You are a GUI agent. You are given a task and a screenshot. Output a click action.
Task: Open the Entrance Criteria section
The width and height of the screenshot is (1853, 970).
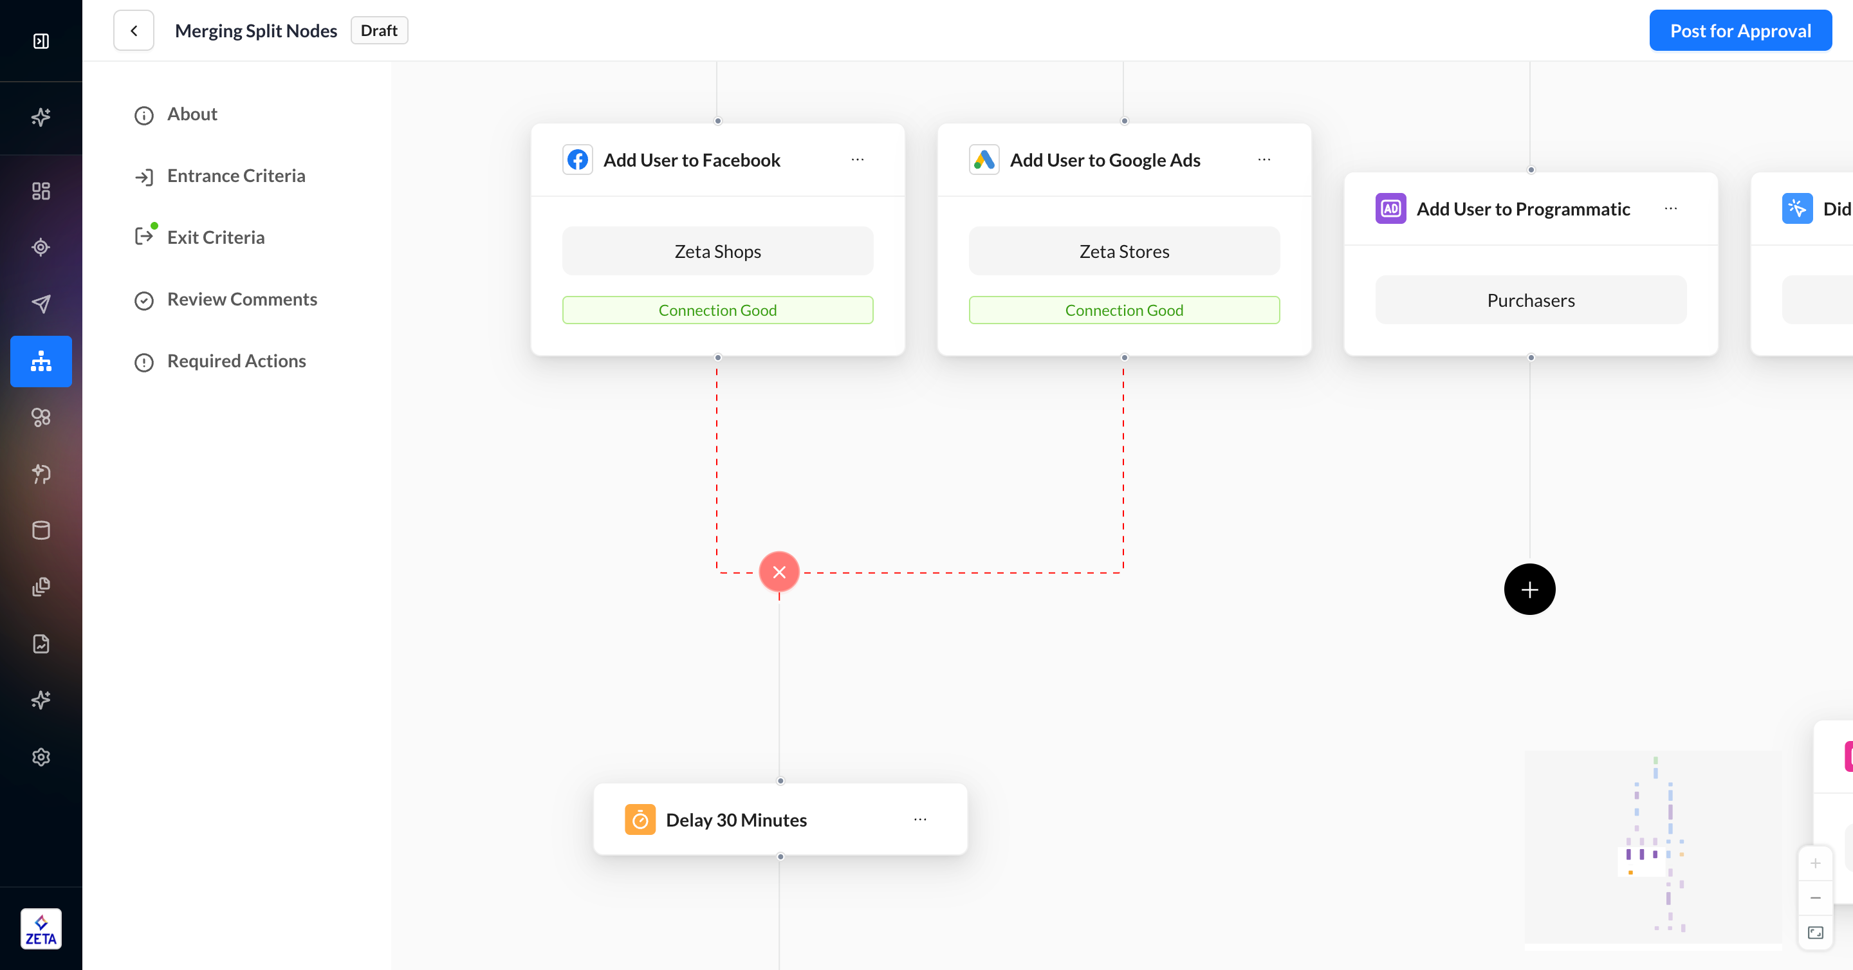[236, 176]
